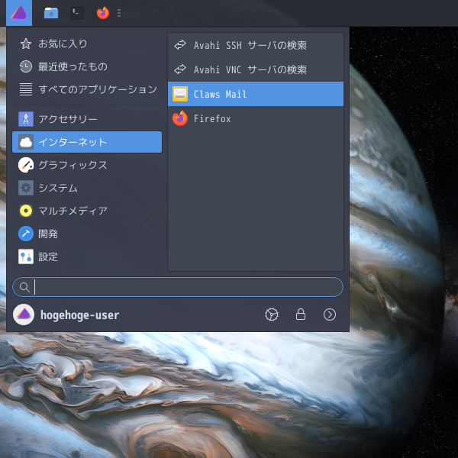Click the disc icon for マルチメディア

(x=26, y=211)
